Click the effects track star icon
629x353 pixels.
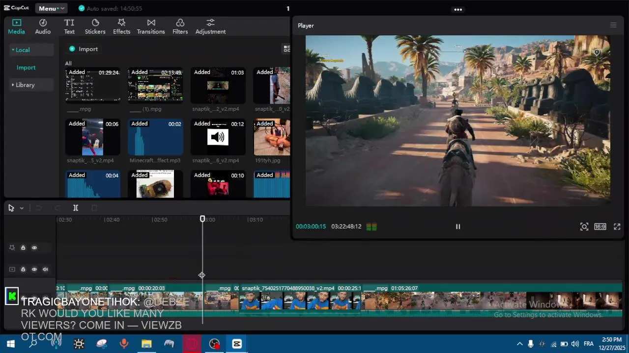(x=12, y=248)
